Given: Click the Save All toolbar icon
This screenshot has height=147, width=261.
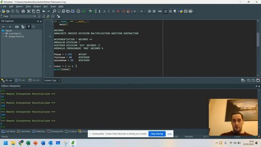Looking at the screenshot, I should click(x=17, y=11).
